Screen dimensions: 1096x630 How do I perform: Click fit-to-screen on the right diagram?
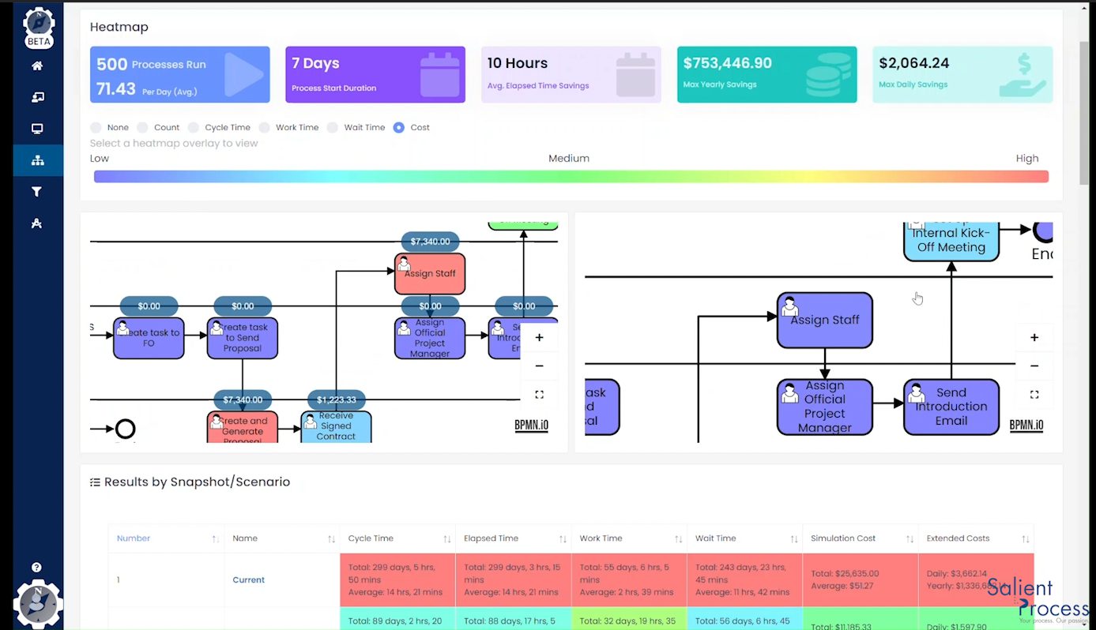1034,394
